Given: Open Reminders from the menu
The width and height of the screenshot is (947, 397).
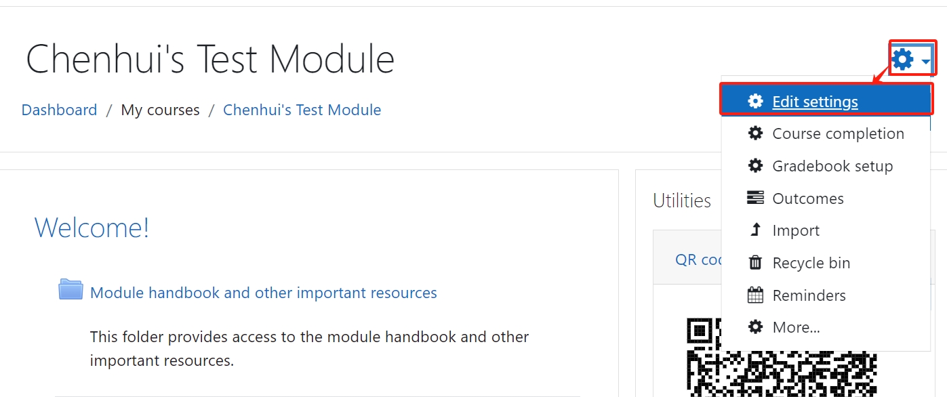Looking at the screenshot, I should [809, 295].
